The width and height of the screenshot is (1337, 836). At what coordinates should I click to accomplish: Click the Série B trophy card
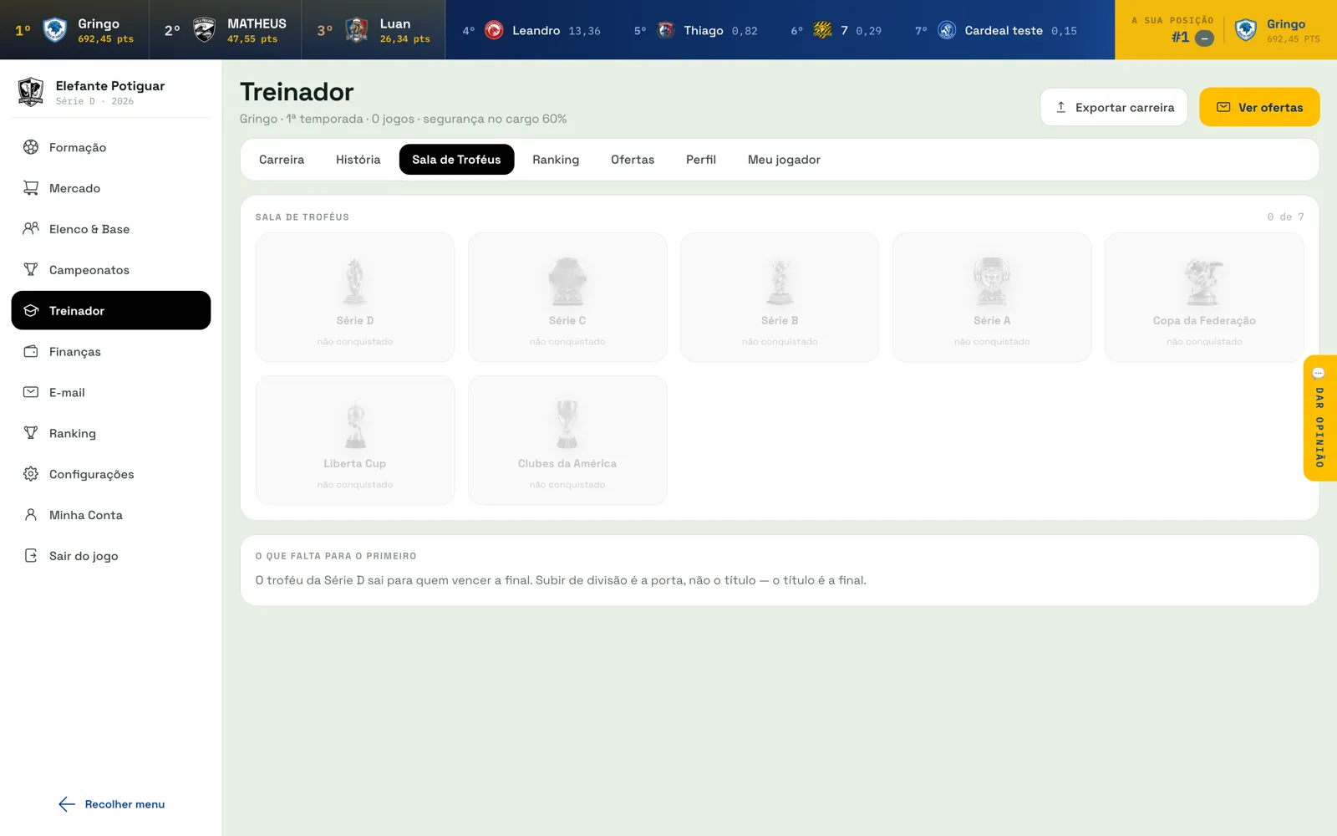[x=780, y=297]
